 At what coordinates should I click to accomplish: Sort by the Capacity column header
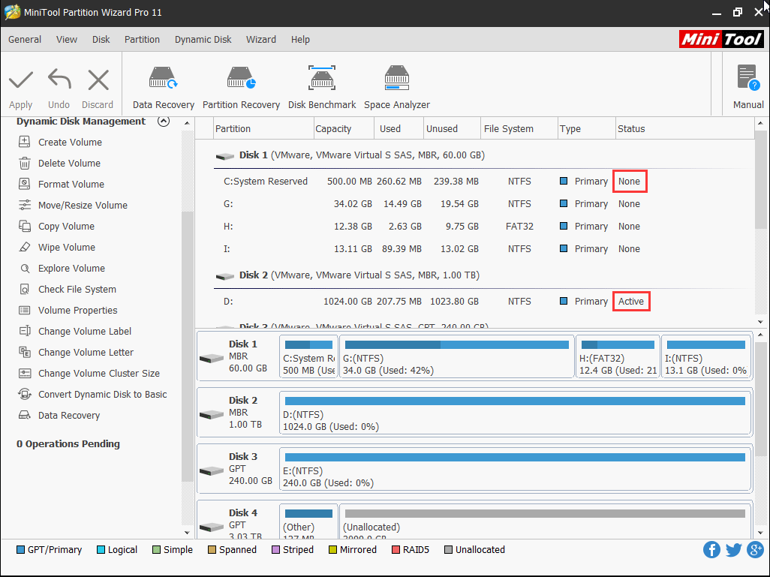tap(342, 128)
